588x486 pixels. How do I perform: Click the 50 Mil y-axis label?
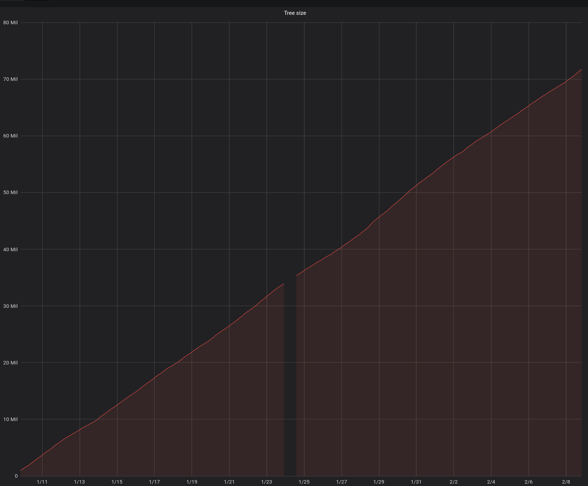(10, 192)
